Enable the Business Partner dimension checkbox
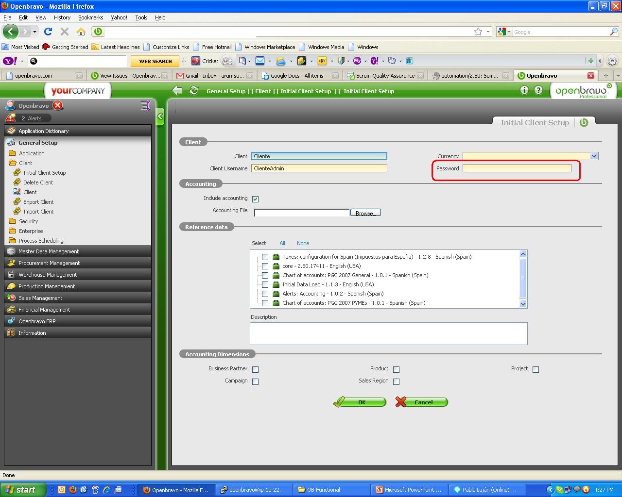The height and width of the screenshot is (497, 622). 256,369
